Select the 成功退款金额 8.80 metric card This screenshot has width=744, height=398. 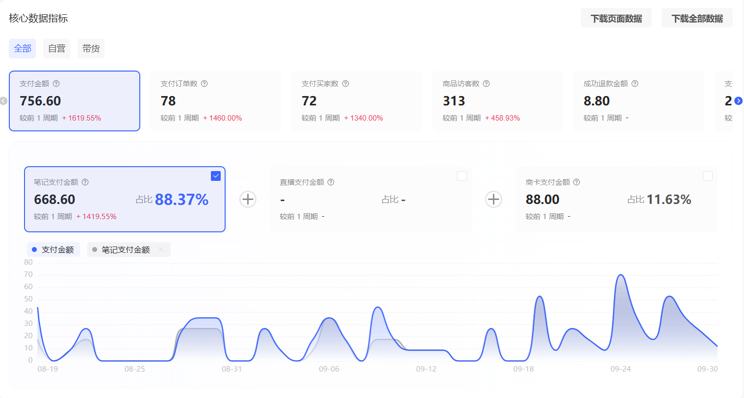[639, 101]
